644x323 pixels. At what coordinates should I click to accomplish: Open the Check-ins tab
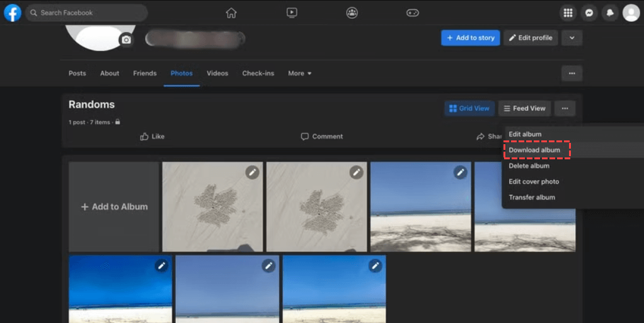pyautogui.click(x=258, y=73)
